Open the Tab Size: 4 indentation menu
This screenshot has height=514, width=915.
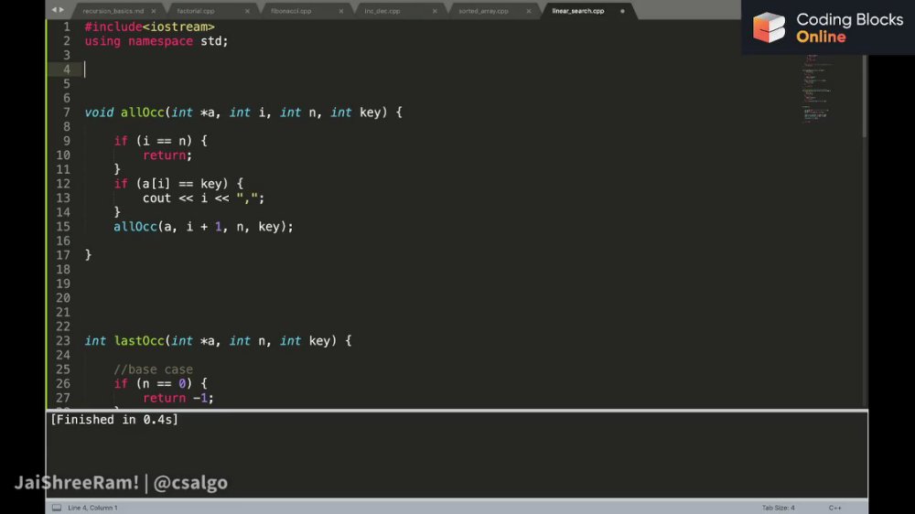(778, 509)
